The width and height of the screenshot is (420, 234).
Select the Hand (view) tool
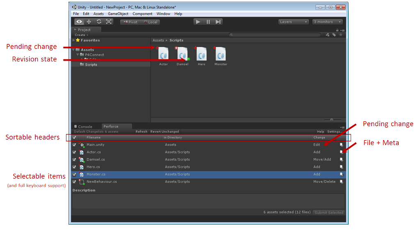(x=79, y=22)
